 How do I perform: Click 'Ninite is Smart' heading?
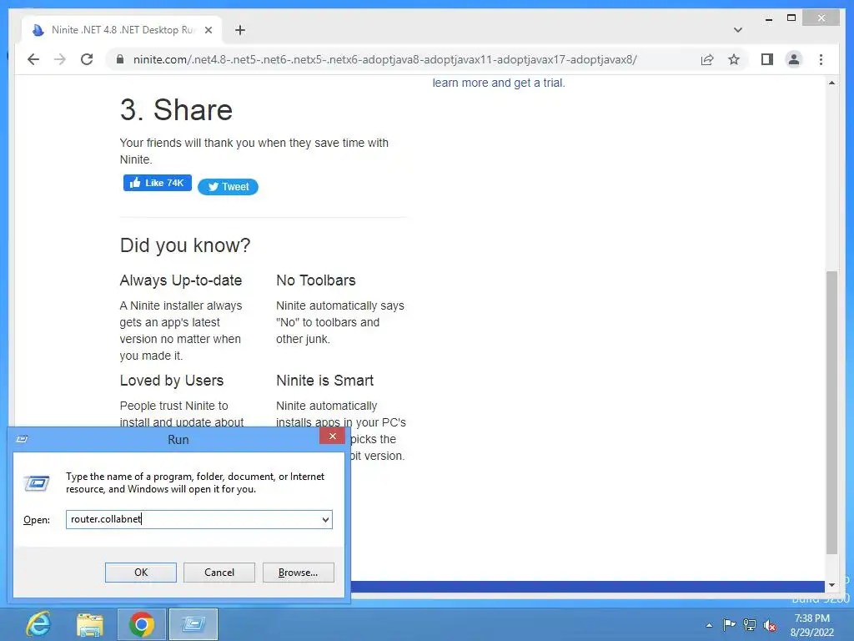coord(325,381)
